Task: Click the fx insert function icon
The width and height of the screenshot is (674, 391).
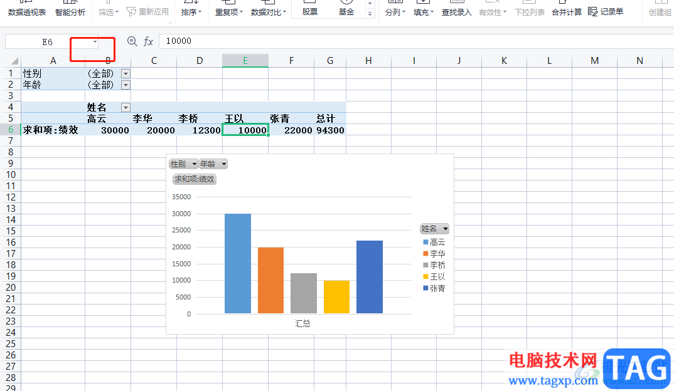Action: pos(148,41)
